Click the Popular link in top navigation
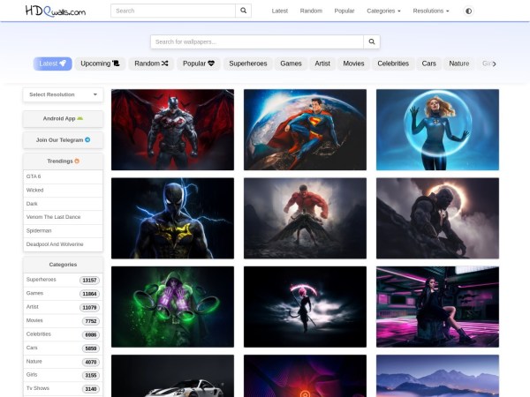 click(344, 11)
